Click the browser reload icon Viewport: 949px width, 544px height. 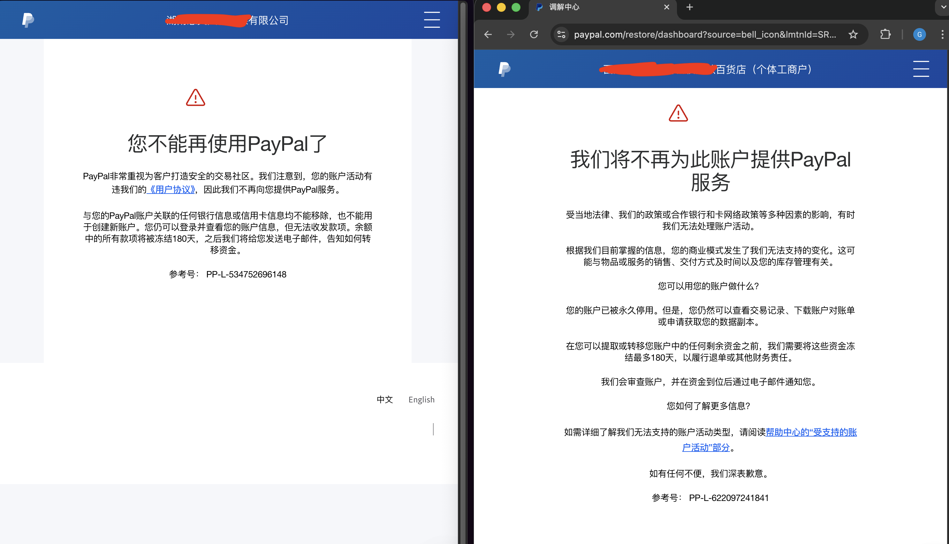(534, 34)
